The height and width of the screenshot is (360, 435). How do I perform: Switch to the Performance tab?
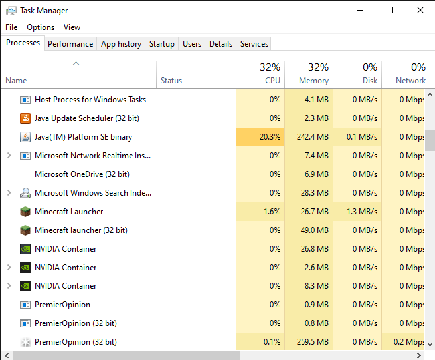(x=70, y=44)
